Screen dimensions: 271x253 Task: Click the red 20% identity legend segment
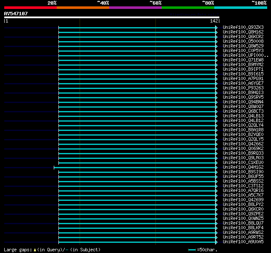click(x=30, y=8)
